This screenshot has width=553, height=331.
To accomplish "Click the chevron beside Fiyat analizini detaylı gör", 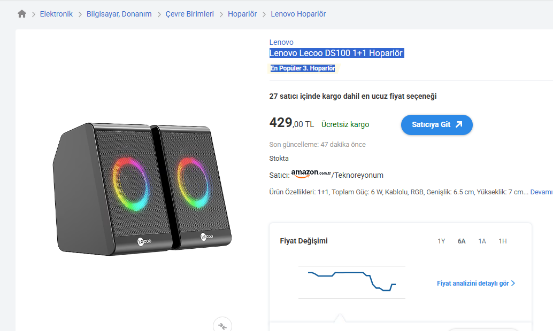I will click(x=513, y=283).
